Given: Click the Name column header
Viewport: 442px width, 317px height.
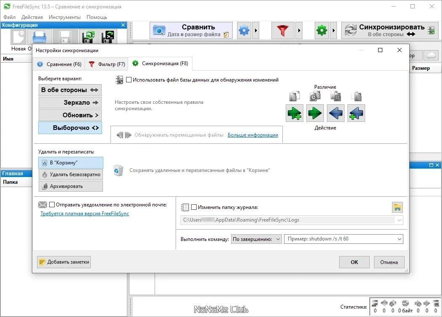Looking at the screenshot, I should coord(8,59).
